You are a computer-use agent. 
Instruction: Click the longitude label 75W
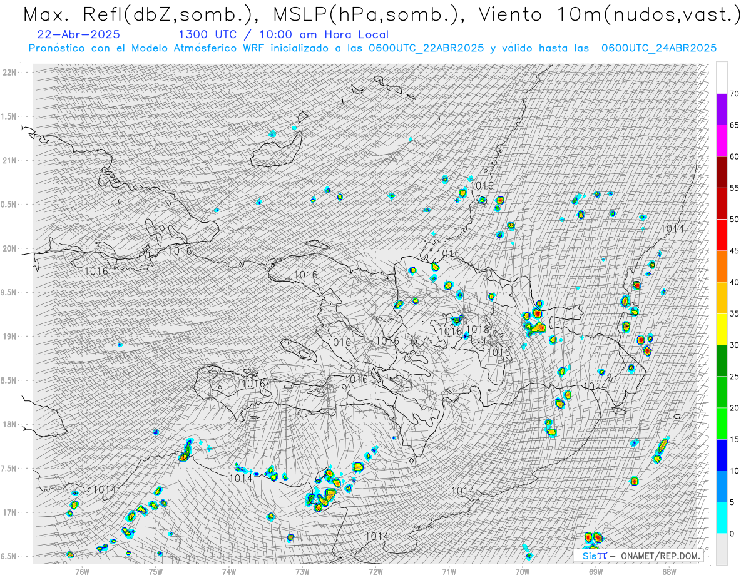[156, 571]
